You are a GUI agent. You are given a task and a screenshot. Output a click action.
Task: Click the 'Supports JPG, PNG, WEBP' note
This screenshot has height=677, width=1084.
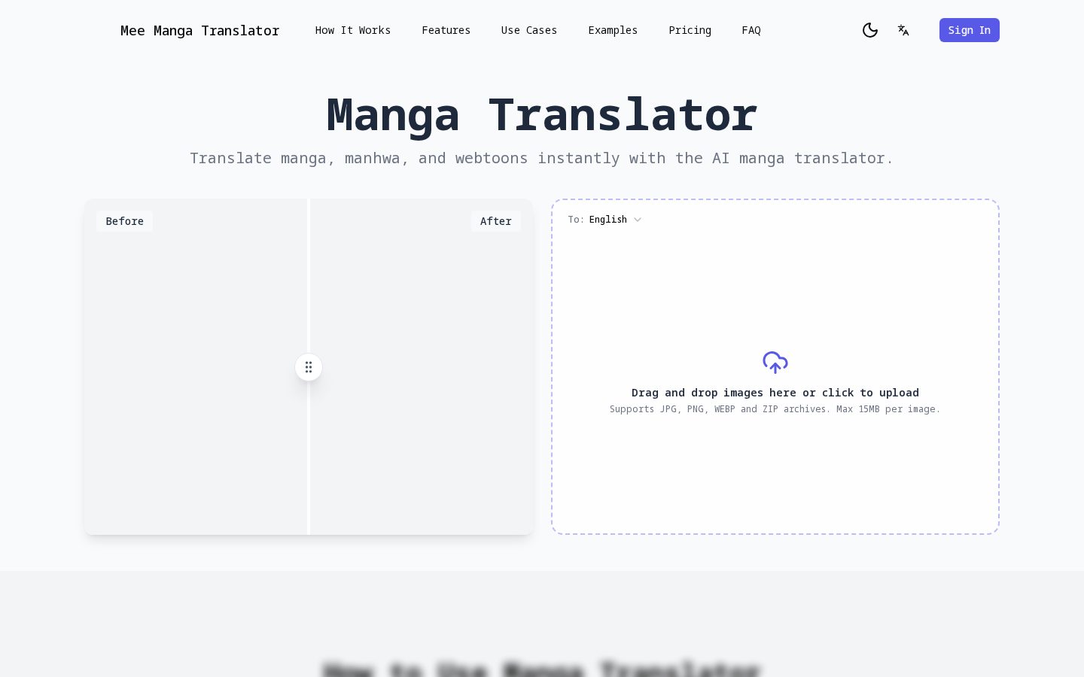(775, 409)
